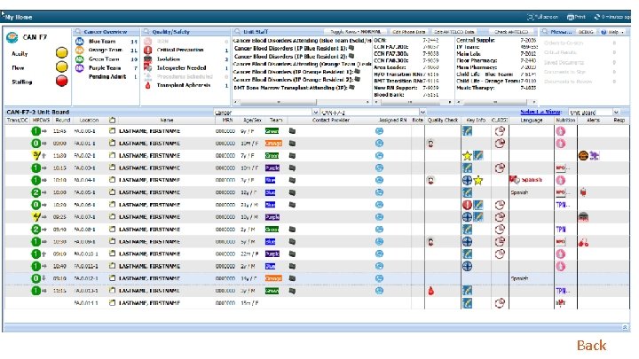Click interpreter icon next to red Spanish

(x=514, y=179)
